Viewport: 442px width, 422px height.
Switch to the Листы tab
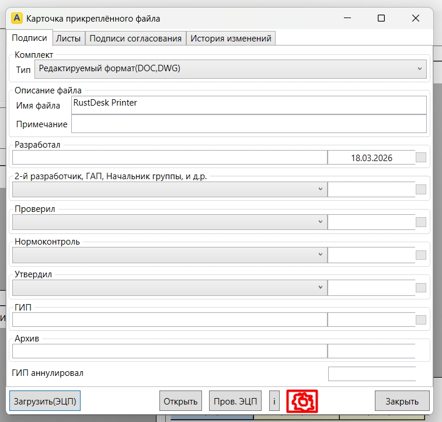(68, 39)
